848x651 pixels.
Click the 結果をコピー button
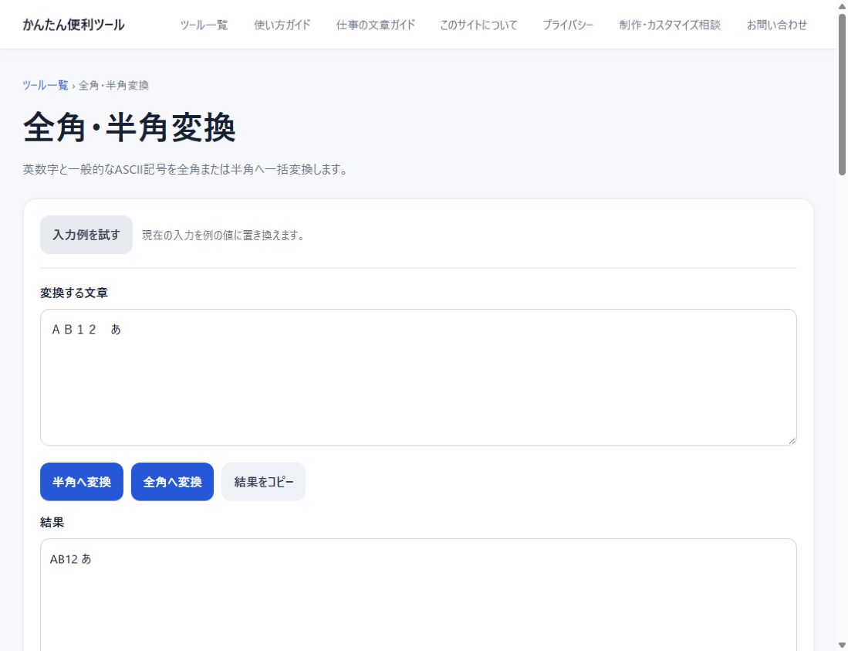263,482
